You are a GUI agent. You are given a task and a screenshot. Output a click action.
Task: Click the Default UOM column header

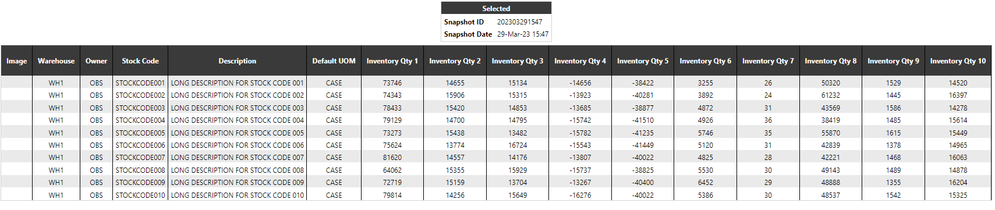point(334,60)
